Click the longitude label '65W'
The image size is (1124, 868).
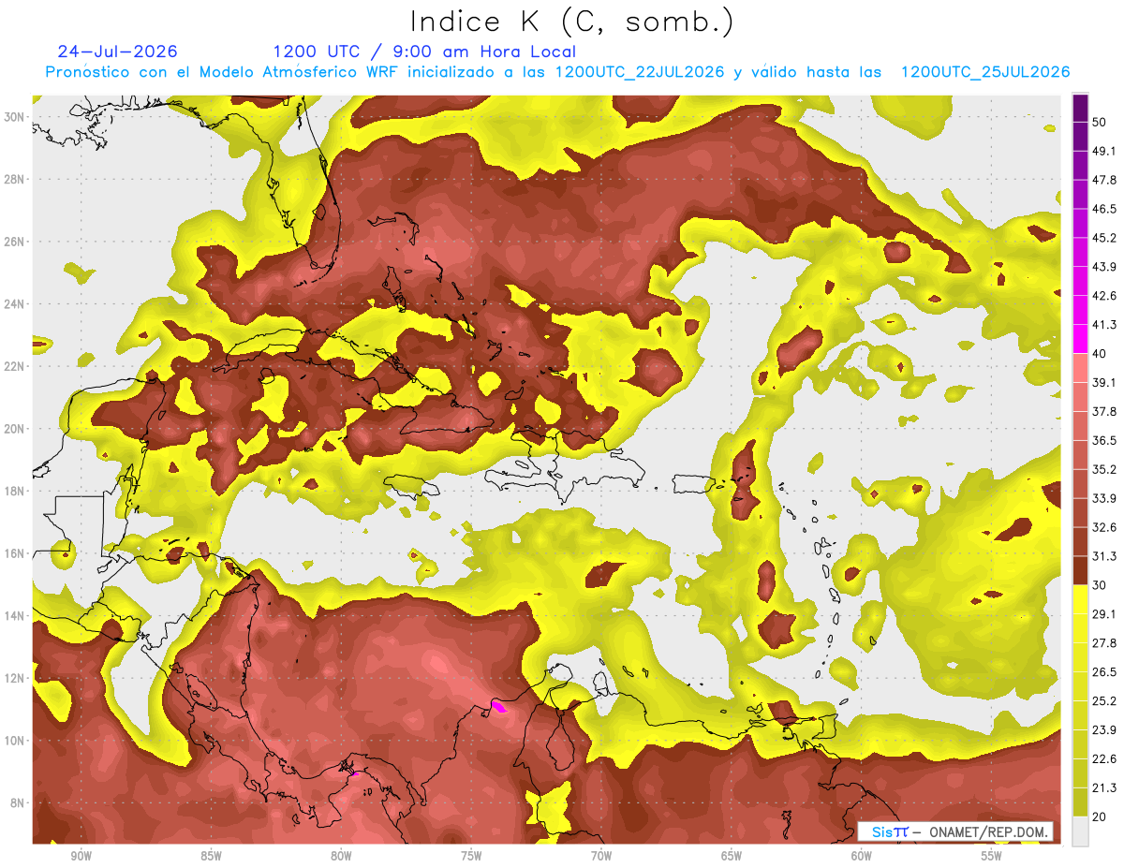(732, 856)
